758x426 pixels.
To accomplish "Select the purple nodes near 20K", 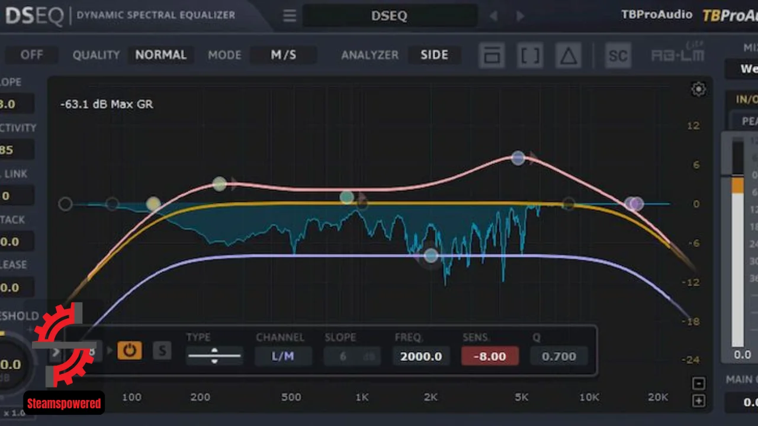I will pos(634,204).
